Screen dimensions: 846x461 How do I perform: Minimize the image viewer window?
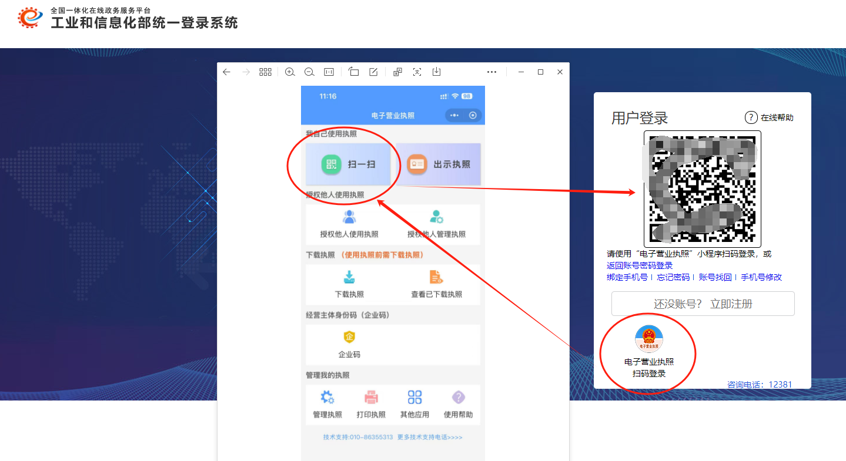tap(521, 72)
